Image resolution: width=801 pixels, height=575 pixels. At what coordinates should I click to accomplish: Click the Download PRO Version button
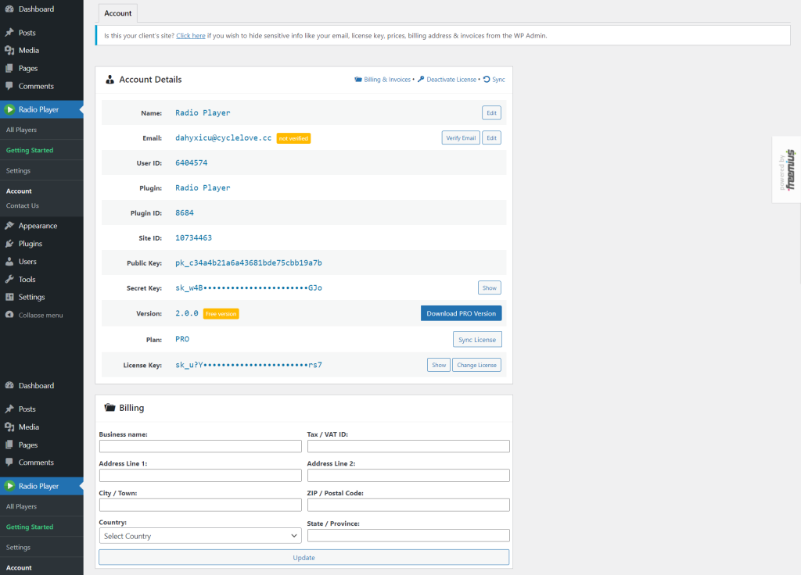(x=462, y=313)
